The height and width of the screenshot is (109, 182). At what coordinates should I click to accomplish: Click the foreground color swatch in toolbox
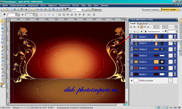(2, 84)
